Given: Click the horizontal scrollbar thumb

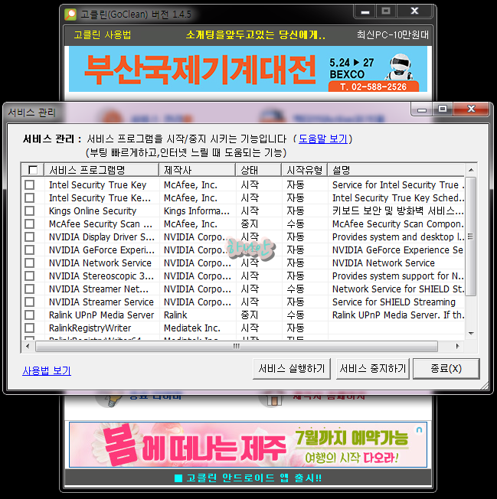Looking at the screenshot, I should [237, 346].
